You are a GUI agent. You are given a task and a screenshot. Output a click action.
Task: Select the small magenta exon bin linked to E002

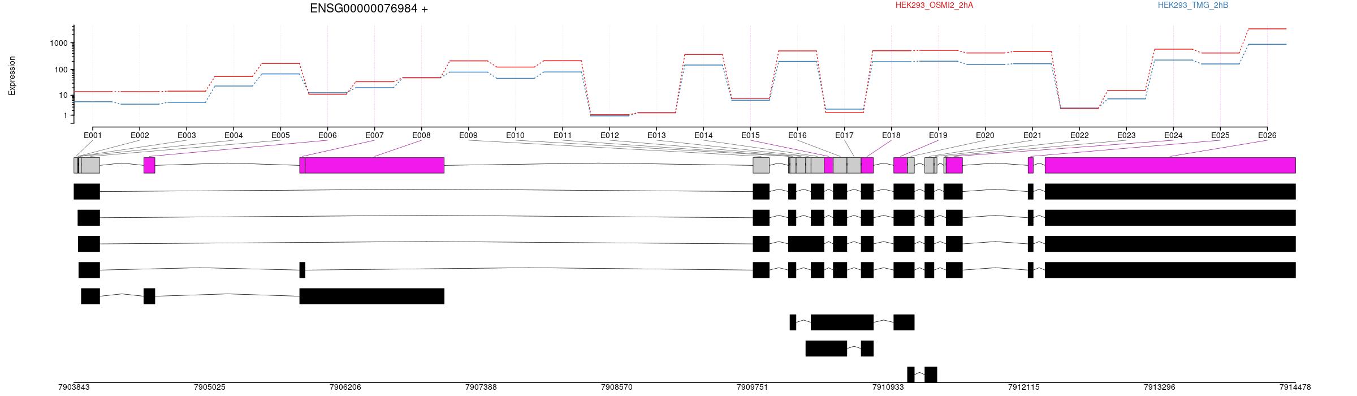(x=149, y=165)
